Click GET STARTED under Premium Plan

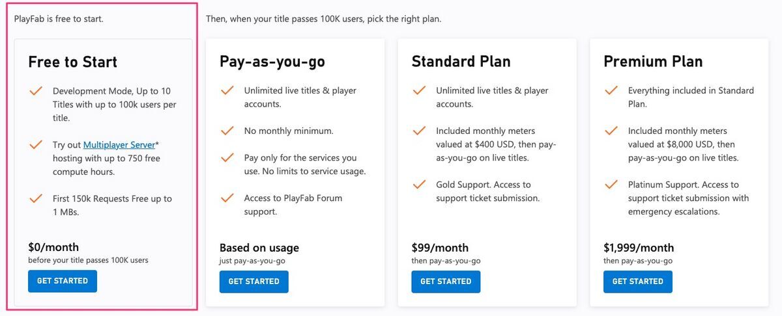638,282
